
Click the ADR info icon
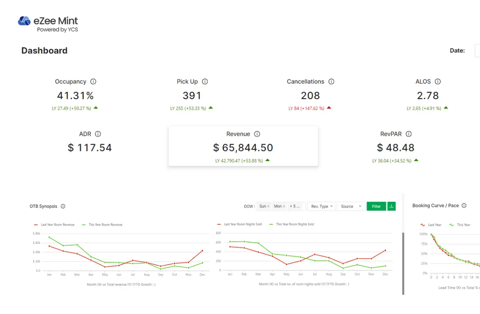click(x=98, y=134)
